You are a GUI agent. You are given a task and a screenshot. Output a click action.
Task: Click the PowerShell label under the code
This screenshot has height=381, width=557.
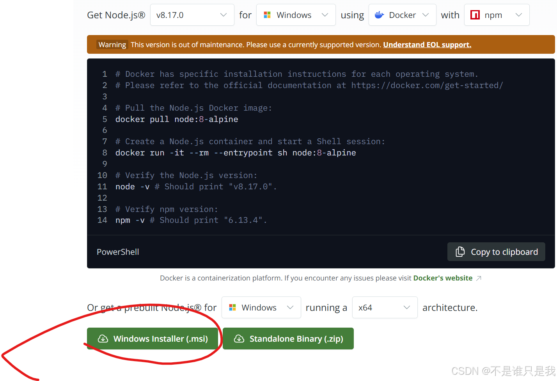(118, 252)
